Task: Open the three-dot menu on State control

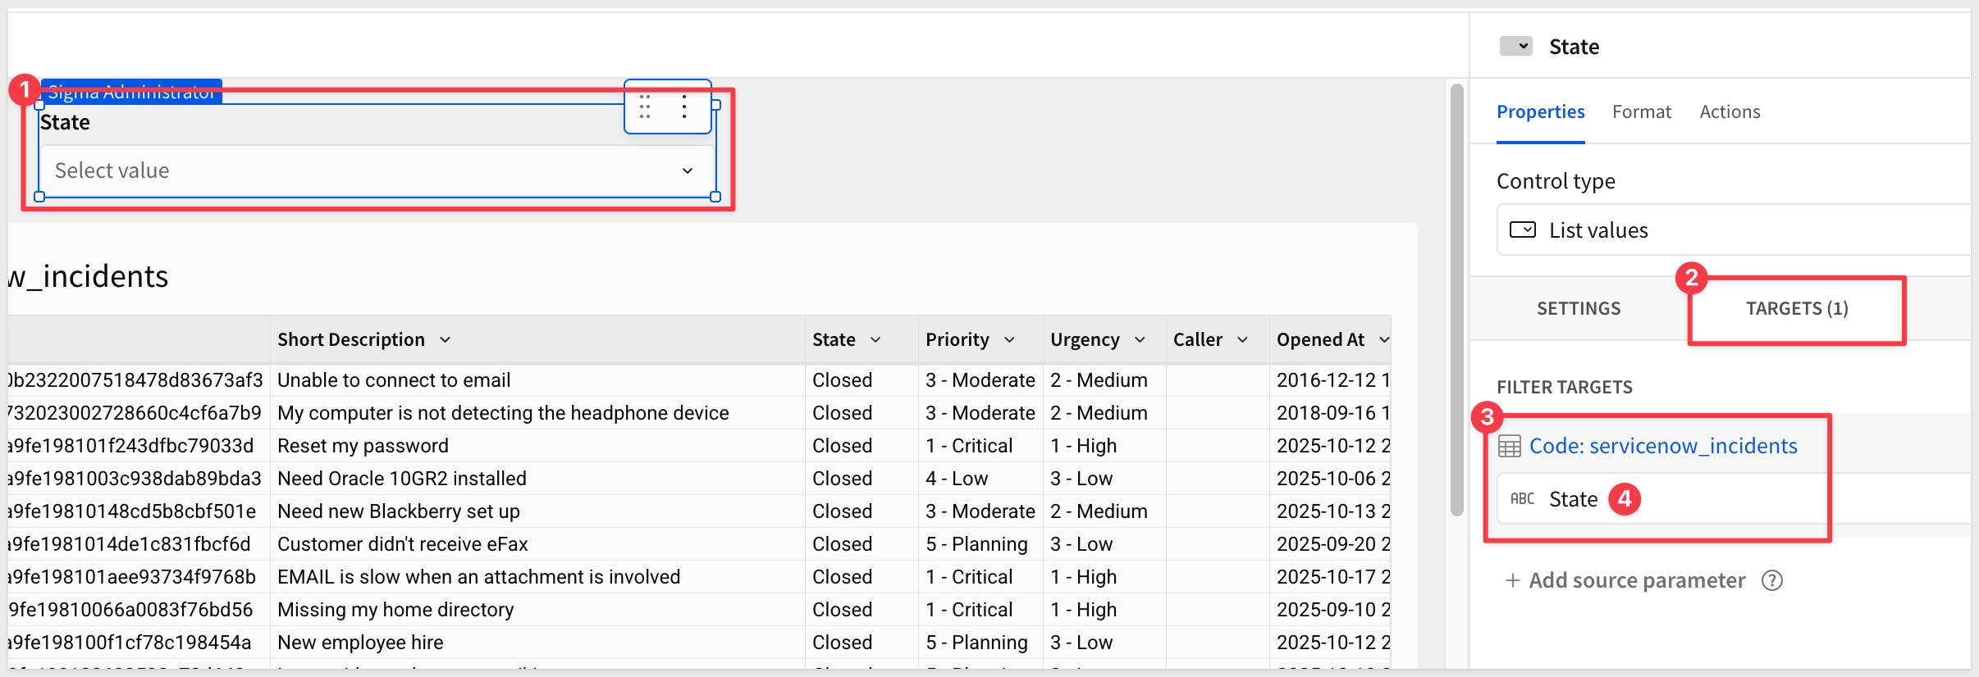Action: click(x=684, y=107)
